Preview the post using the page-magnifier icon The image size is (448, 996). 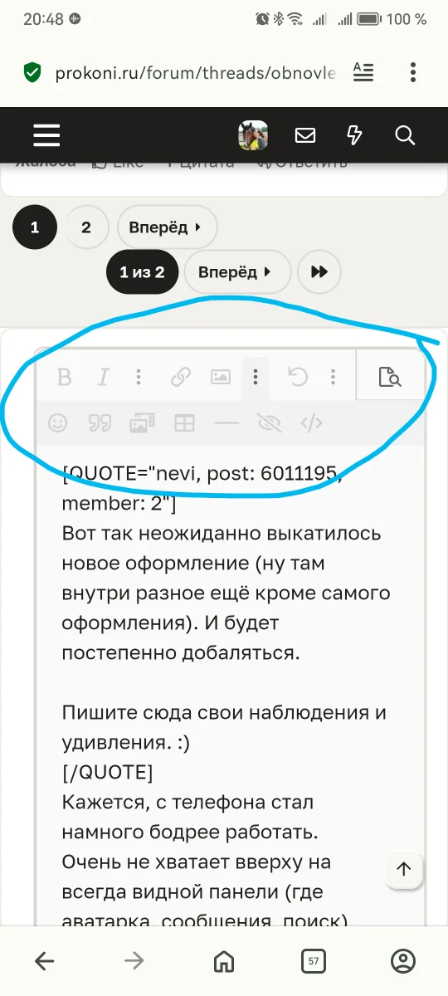point(389,378)
